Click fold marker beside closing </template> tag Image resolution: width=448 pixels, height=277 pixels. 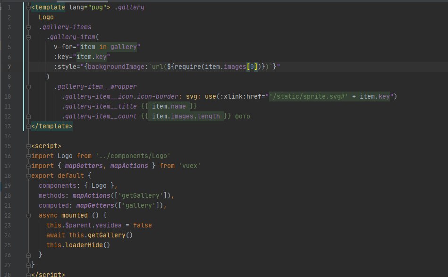click(29, 126)
